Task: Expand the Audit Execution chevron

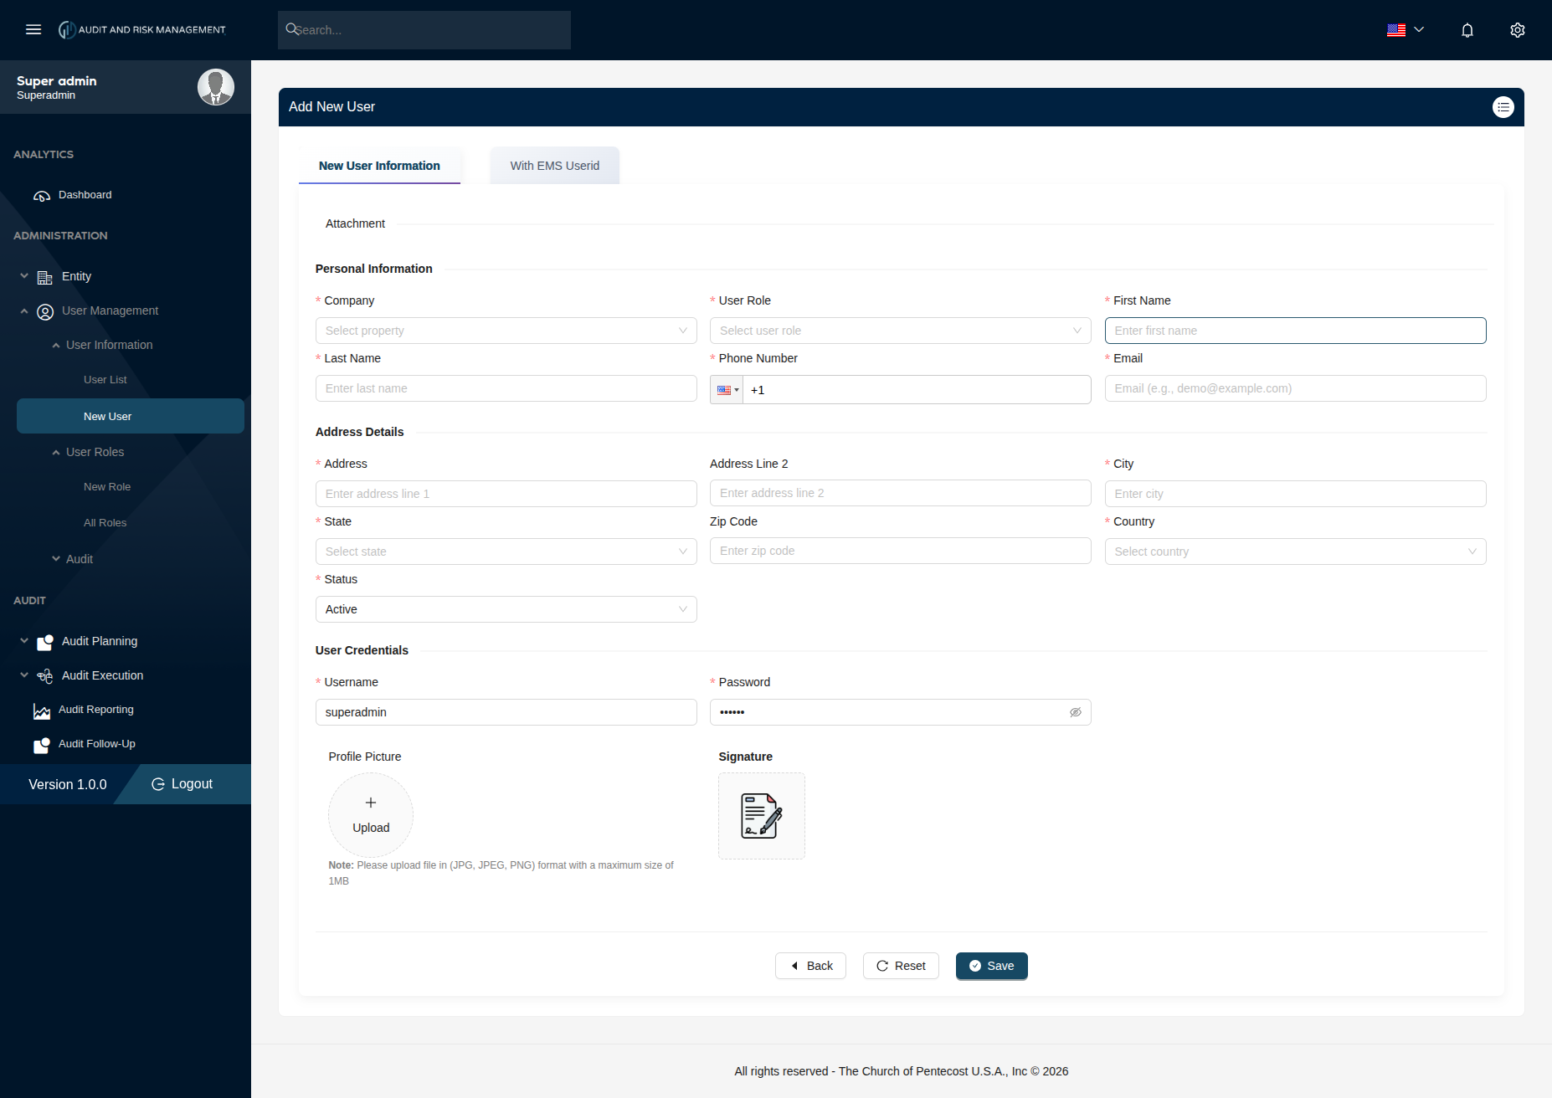Action: 24,675
